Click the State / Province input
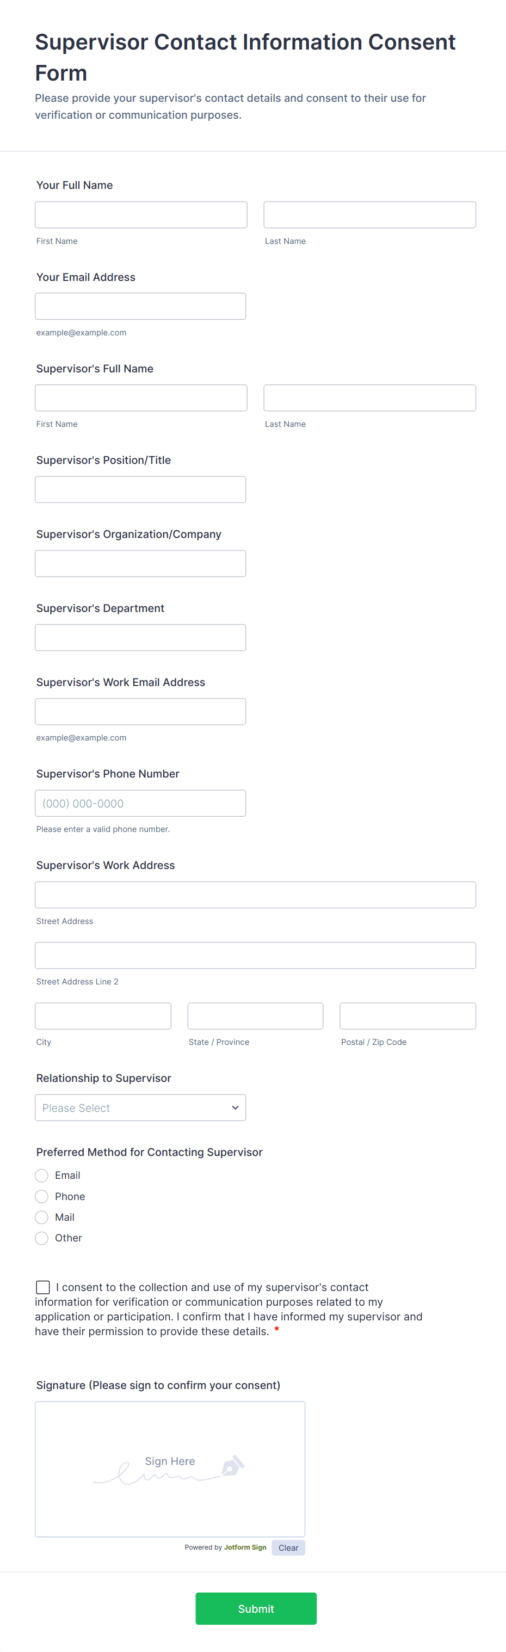506x1652 pixels. (255, 1016)
